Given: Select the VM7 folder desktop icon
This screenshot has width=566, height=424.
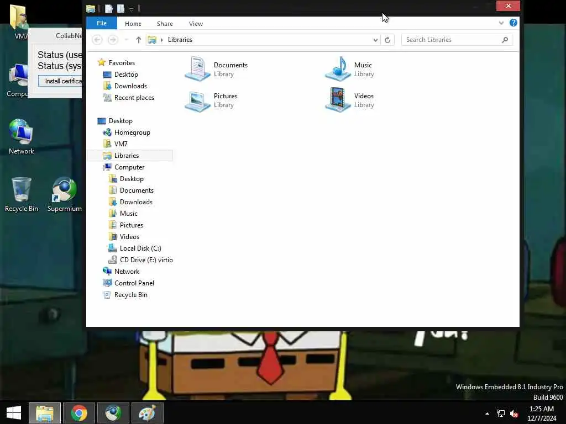Looking at the screenshot, I should point(19,22).
